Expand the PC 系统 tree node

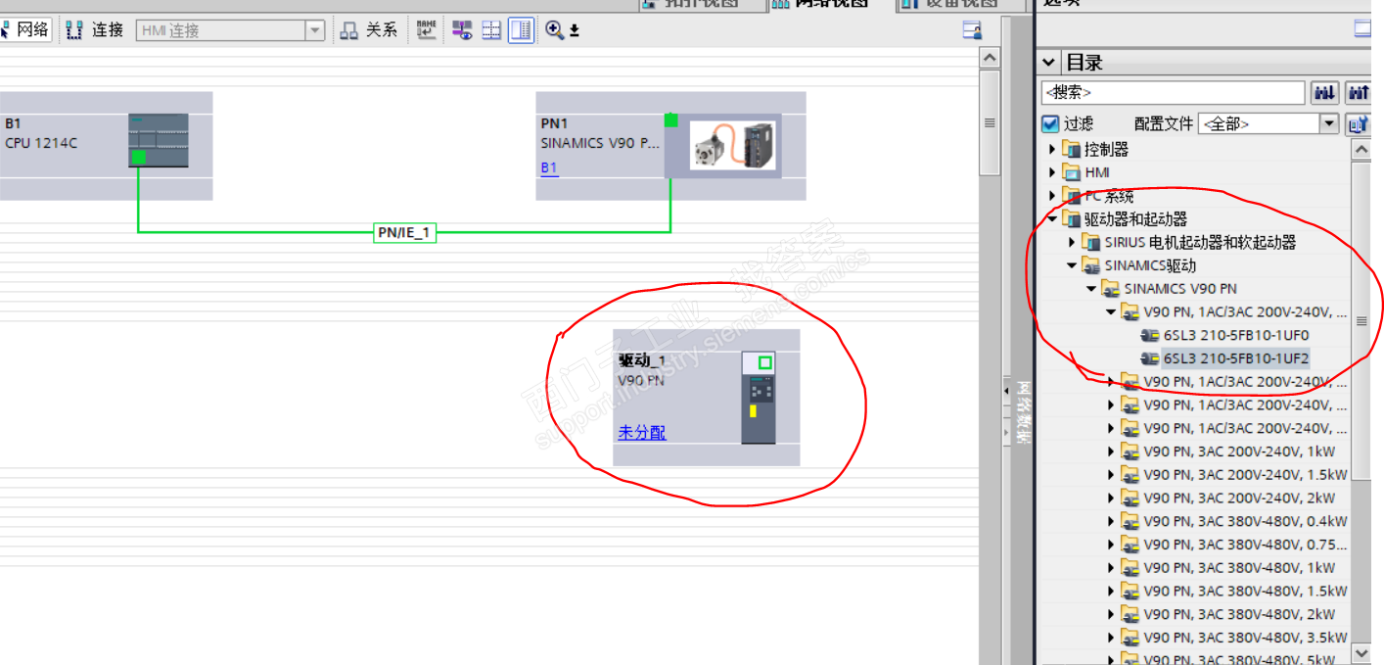(x=1052, y=196)
